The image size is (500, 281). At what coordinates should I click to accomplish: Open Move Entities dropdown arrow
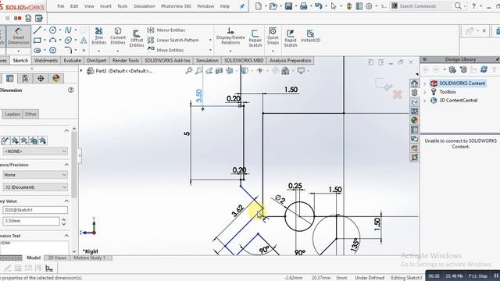210,50
